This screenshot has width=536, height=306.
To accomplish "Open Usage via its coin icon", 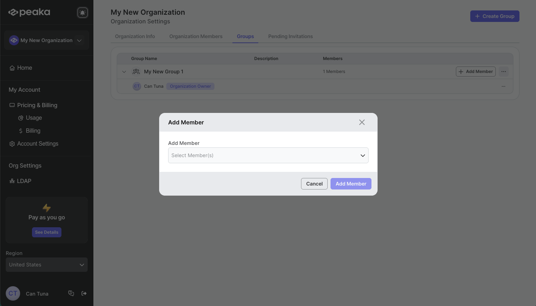I will pyautogui.click(x=21, y=118).
